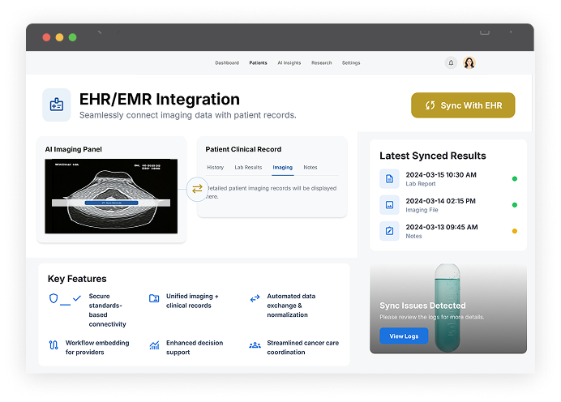Open the user profile avatar
561x402 pixels.
(469, 62)
